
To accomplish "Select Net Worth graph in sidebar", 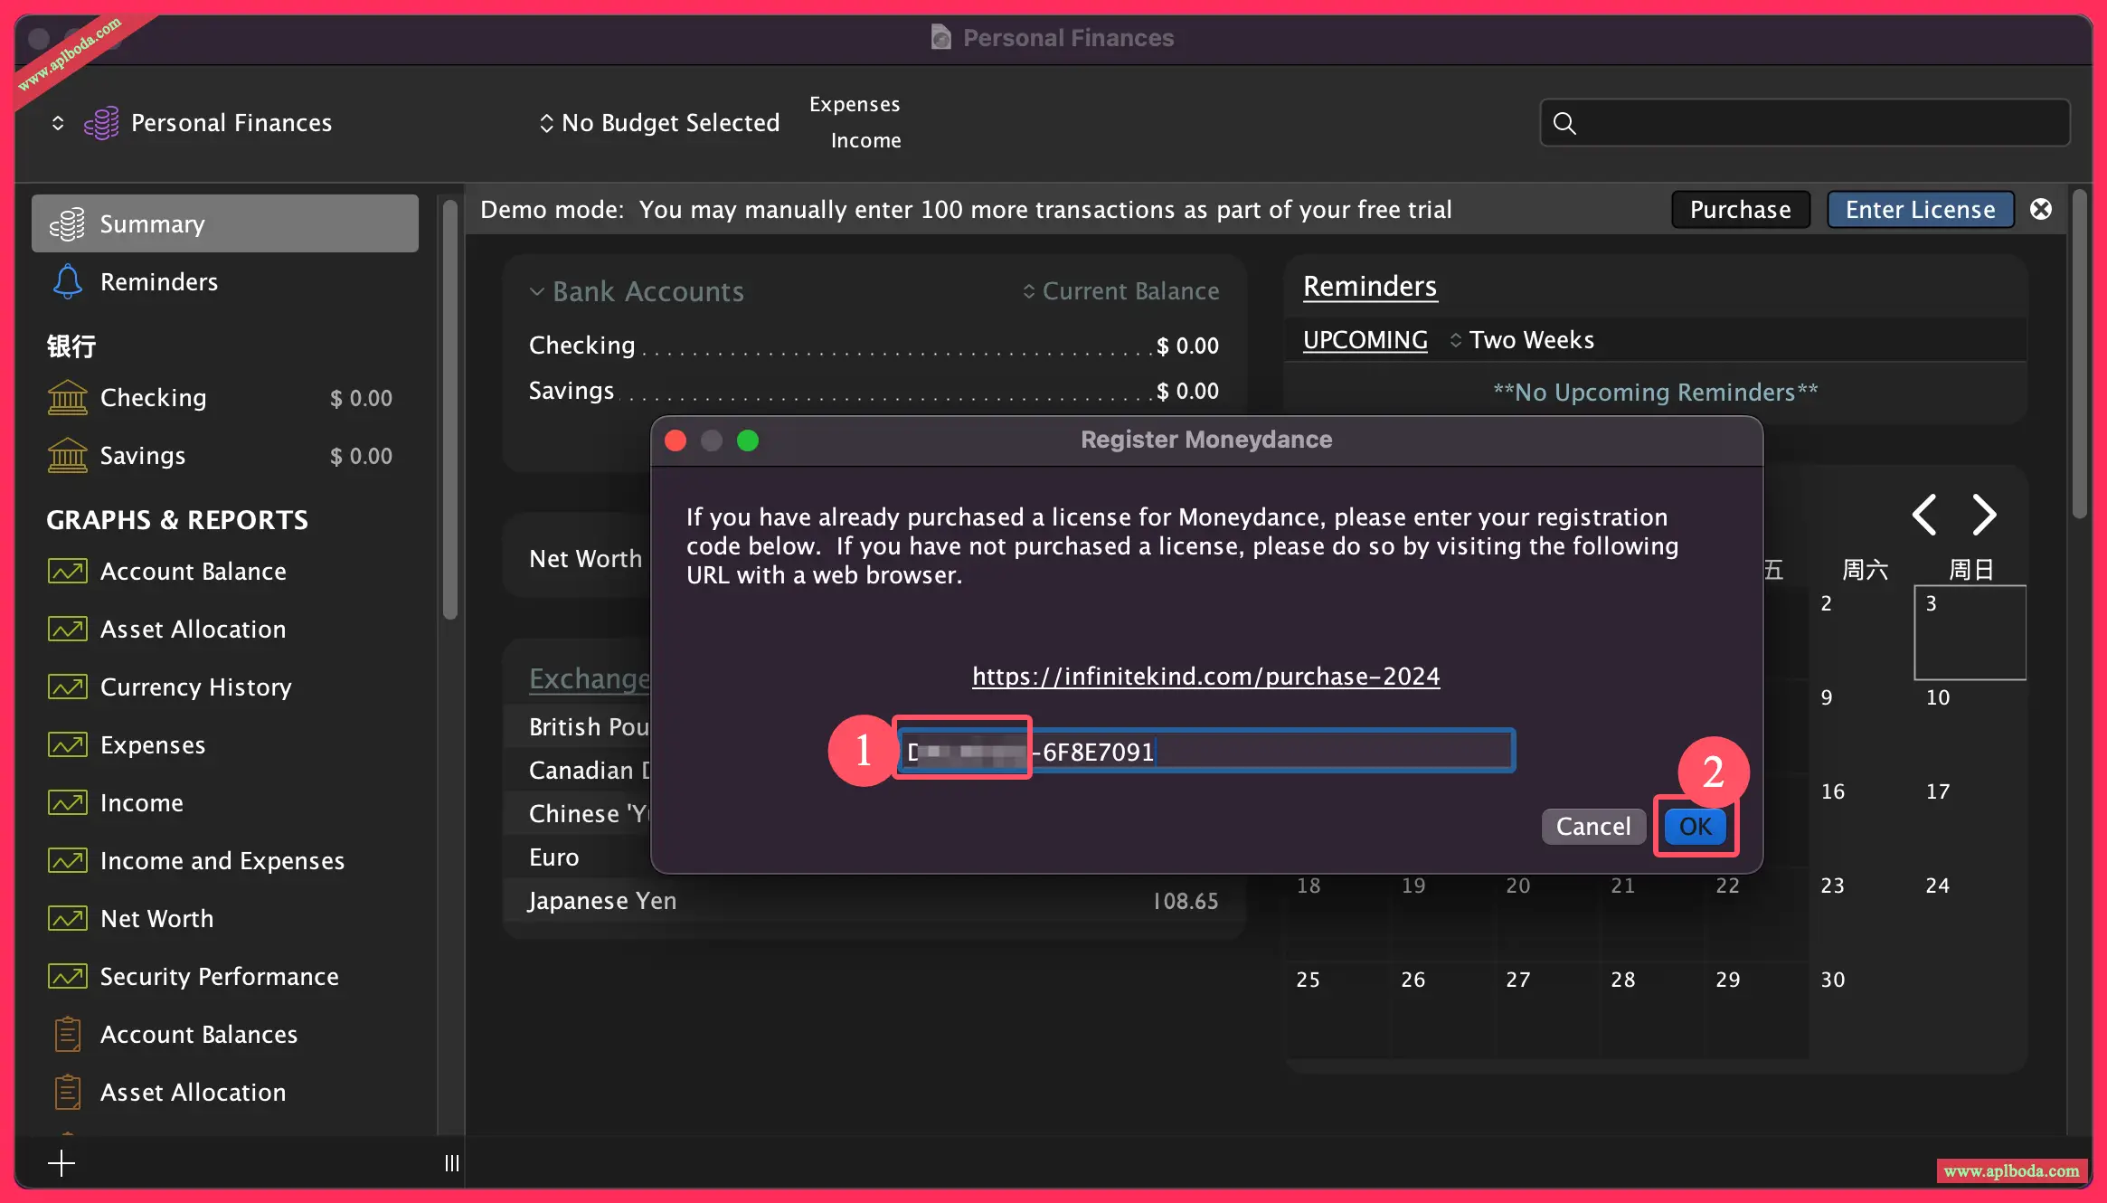I will point(156,919).
